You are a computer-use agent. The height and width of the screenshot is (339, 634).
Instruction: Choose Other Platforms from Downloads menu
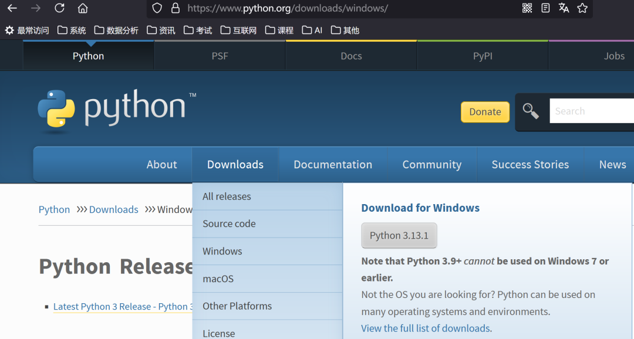pyautogui.click(x=268, y=306)
